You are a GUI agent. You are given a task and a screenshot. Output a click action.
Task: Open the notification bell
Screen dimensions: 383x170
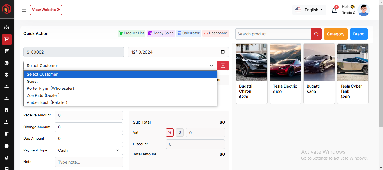click(x=334, y=11)
